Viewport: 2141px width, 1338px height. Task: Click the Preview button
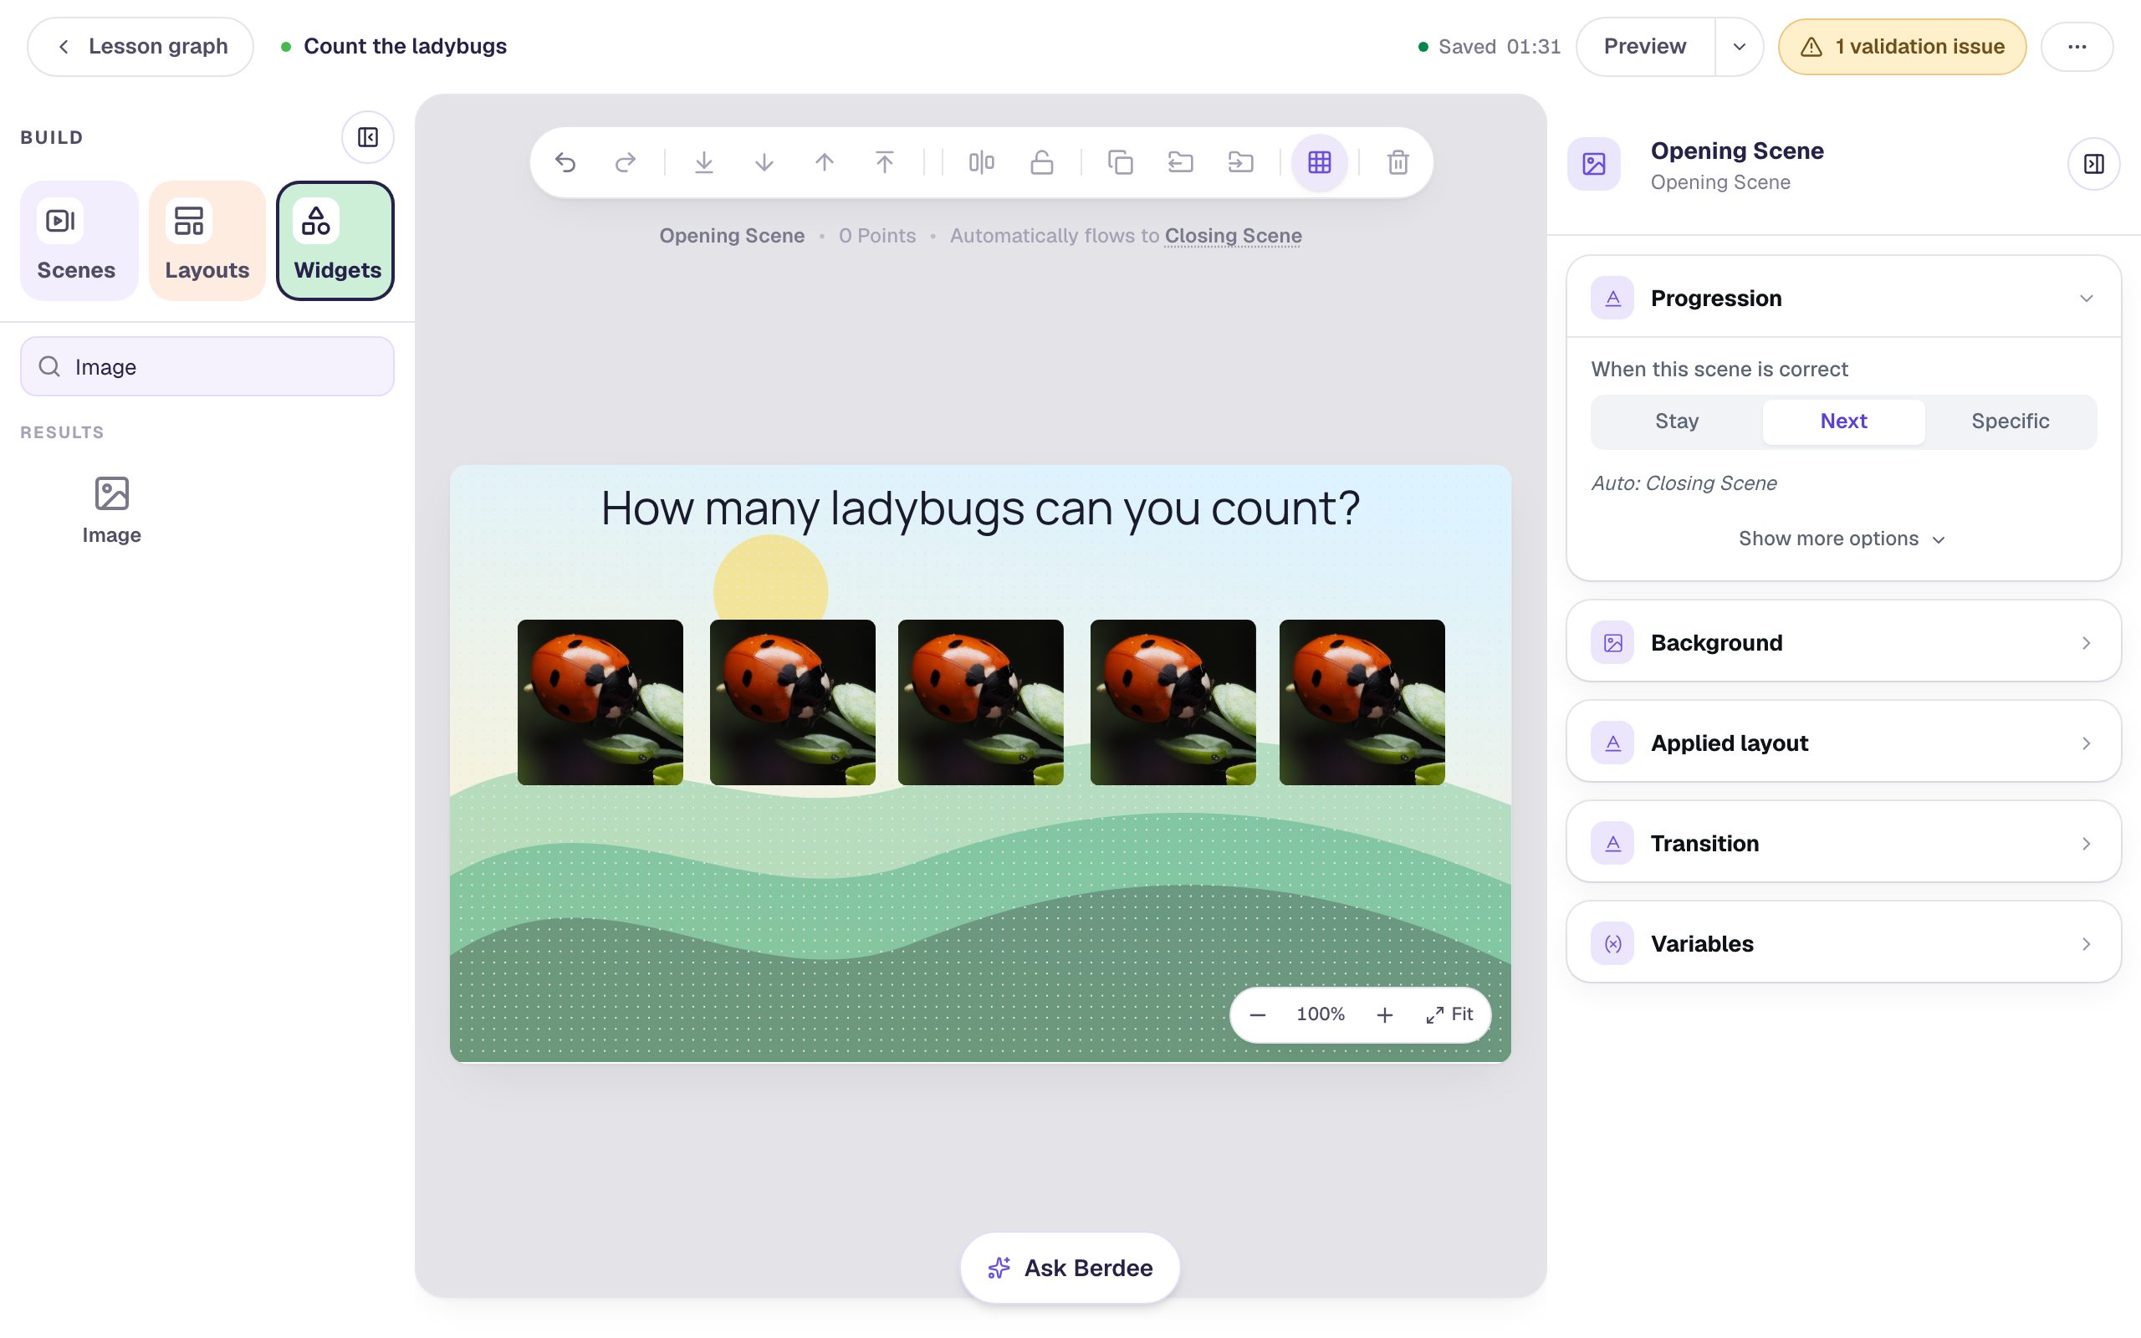1645,47
